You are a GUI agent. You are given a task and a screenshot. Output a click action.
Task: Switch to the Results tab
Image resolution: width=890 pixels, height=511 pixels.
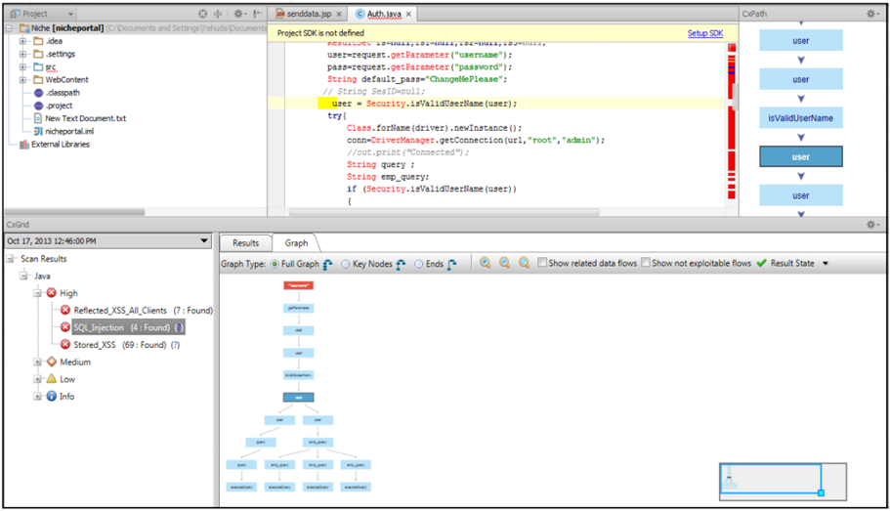(245, 243)
